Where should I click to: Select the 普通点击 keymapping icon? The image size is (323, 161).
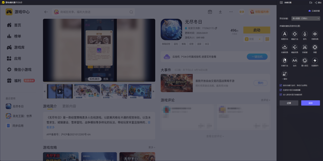tap(284, 34)
